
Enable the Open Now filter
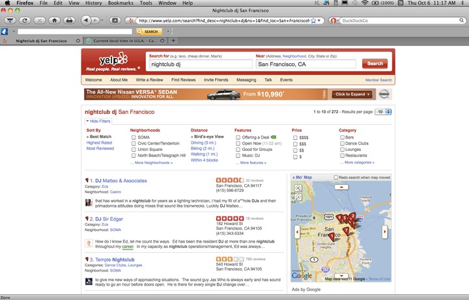tap(238, 143)
